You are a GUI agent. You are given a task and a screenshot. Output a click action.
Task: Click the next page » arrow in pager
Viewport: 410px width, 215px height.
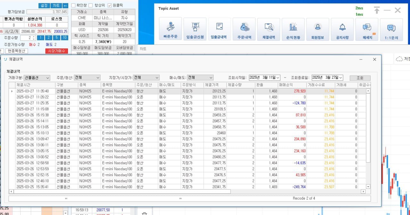180,198
